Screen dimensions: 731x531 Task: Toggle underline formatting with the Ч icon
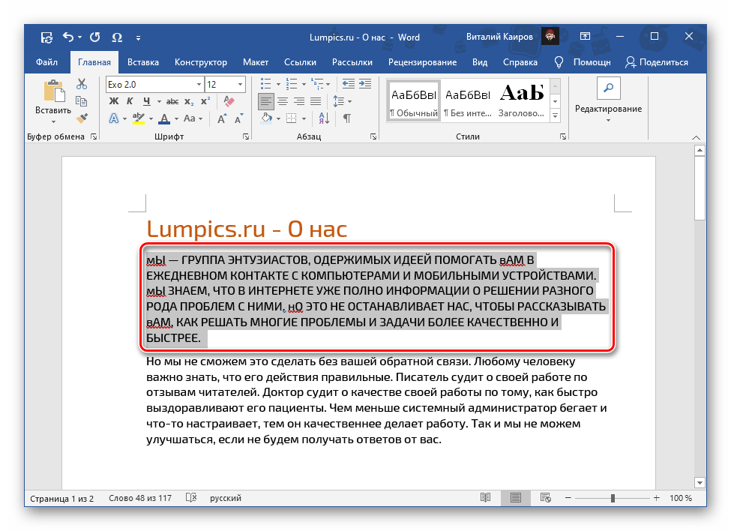(x=146, y=100)
